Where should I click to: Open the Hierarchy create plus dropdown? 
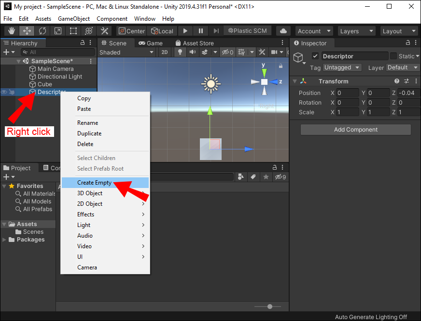click(x=9, y=52)
